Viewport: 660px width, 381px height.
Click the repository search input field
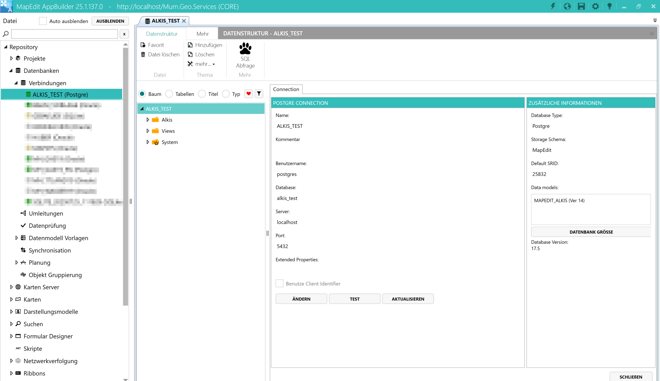[65, 34]
